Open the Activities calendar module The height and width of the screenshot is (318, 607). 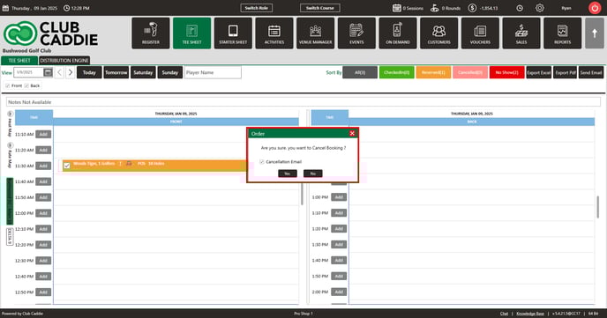(x=274, y=33)
